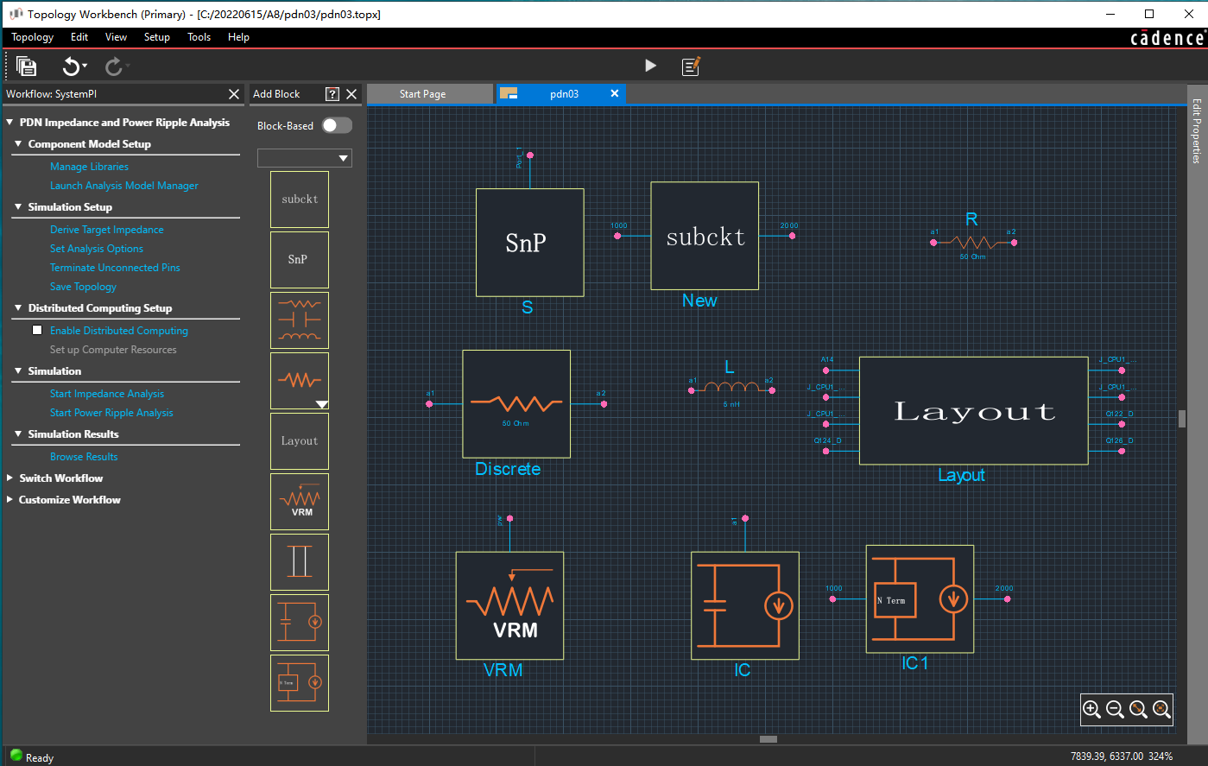Image resolution: width=1208 pixels, height=766 pixels.
Task: Collapse Component Model Setup section
Action: coord(18,144)
